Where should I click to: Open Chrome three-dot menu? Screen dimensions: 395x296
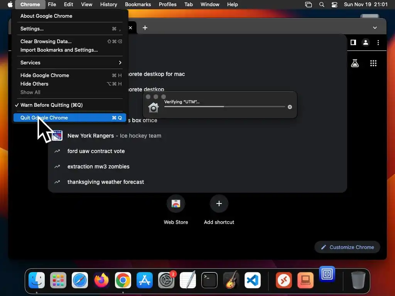[x=378, y=42]
